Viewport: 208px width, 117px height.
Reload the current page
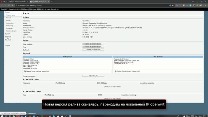pos(9,6)
